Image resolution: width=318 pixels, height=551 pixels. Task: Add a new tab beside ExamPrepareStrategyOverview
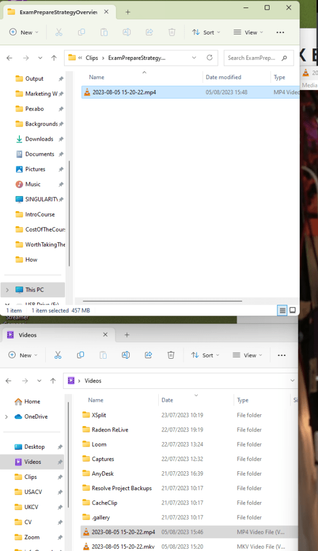pos(128,12)
